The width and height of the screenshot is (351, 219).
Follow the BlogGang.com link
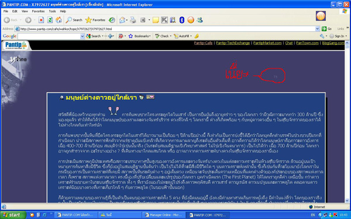pos(333,43)
